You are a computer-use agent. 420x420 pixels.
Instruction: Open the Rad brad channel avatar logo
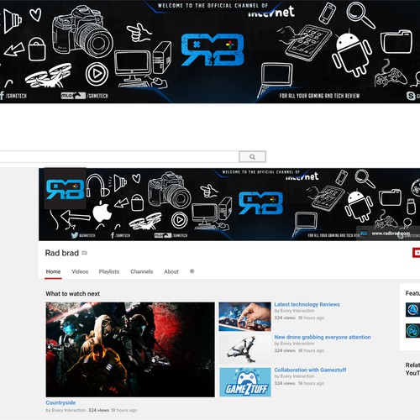point(66,189)
